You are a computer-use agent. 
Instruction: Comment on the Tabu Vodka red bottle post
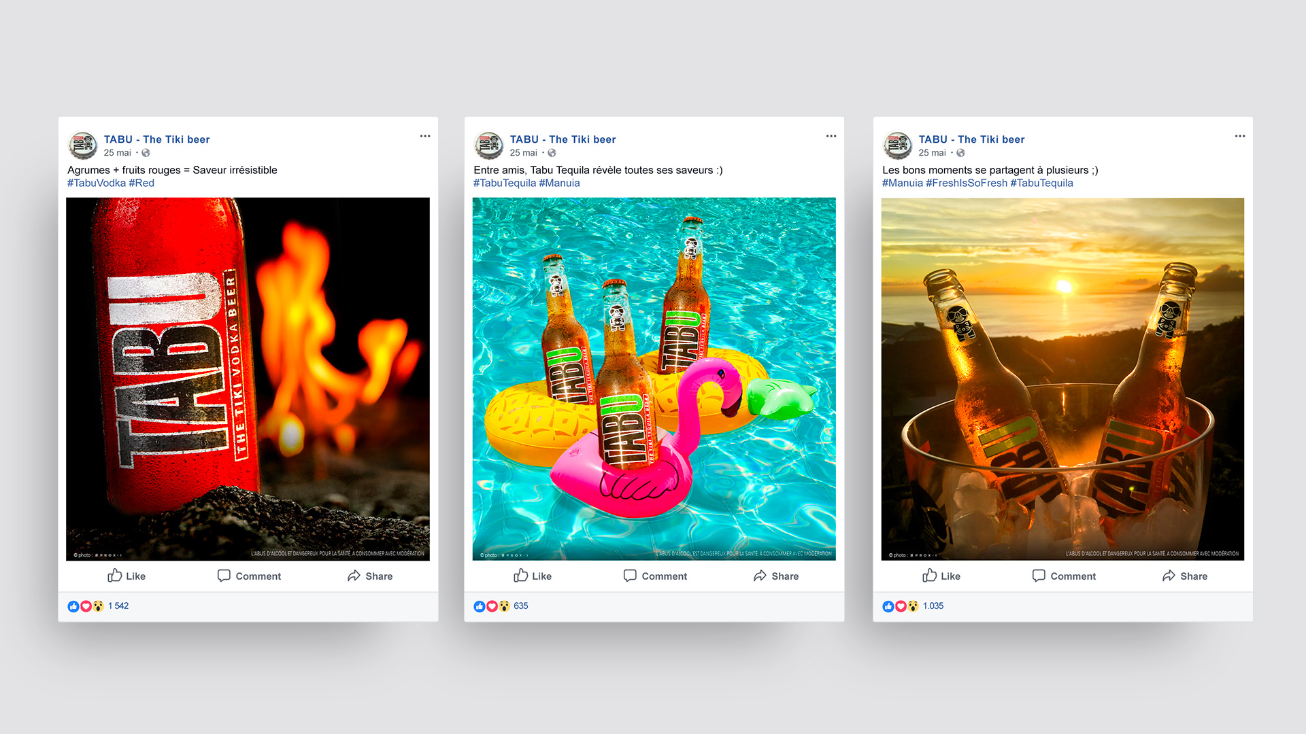click(249, 576)
